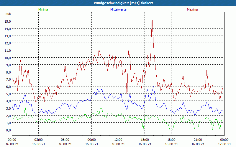Click the blue Mittelwerte legend label
Viewport: 236px width, 147px height.
click(x=118, y=9)
